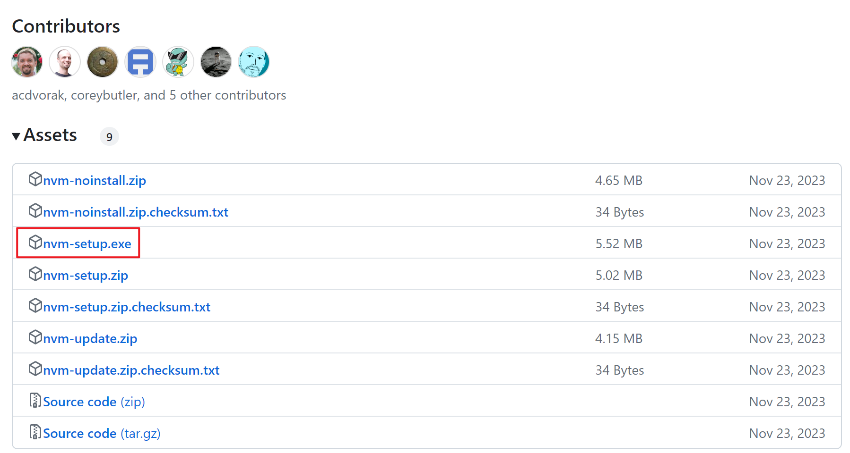The height and width of the screenshot is (453, 850).
Task: Click the cyan sketched face avatar
Action: pos(254,62)
